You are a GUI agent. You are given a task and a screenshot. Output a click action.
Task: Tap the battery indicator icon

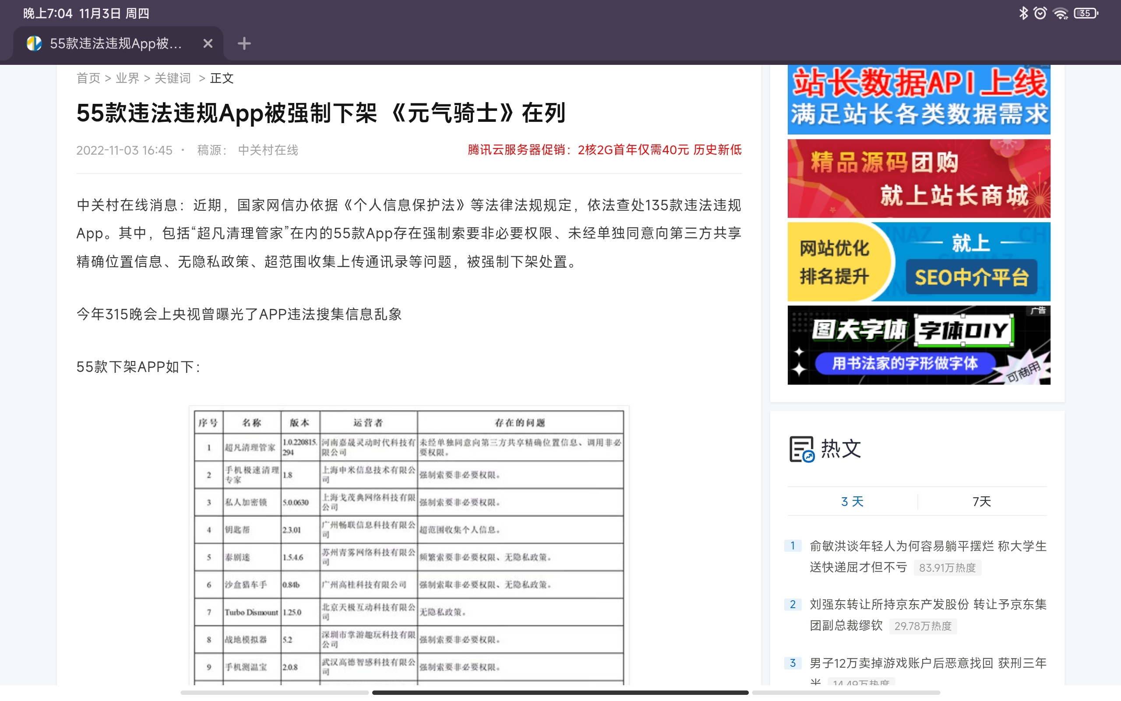1086,14
